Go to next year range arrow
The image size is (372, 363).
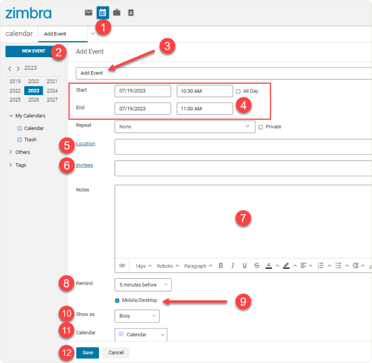(18, 69)
